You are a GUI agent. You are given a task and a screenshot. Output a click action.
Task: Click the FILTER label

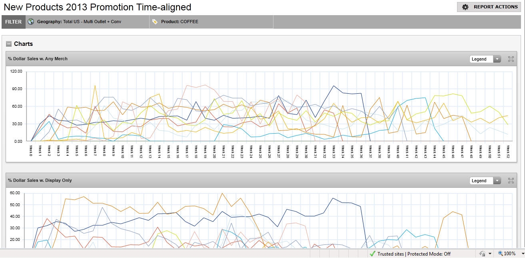14,22
